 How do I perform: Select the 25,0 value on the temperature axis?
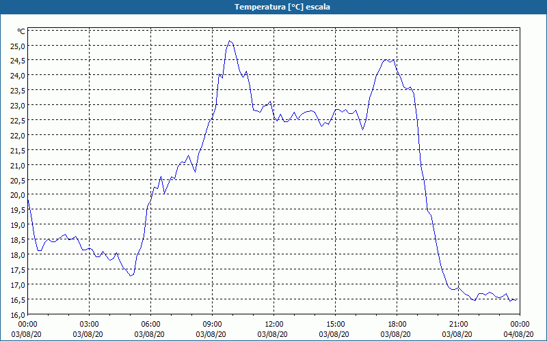[x=18, y=46]
